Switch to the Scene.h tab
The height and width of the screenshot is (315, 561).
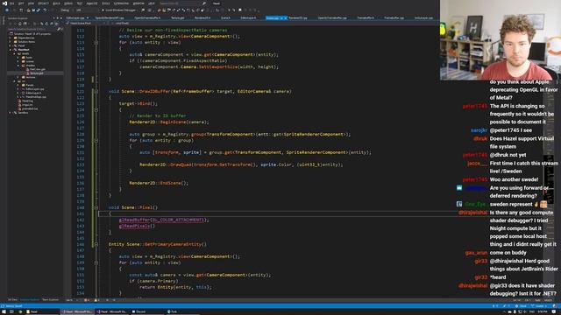pyautogui.click(x=225, y=17)
